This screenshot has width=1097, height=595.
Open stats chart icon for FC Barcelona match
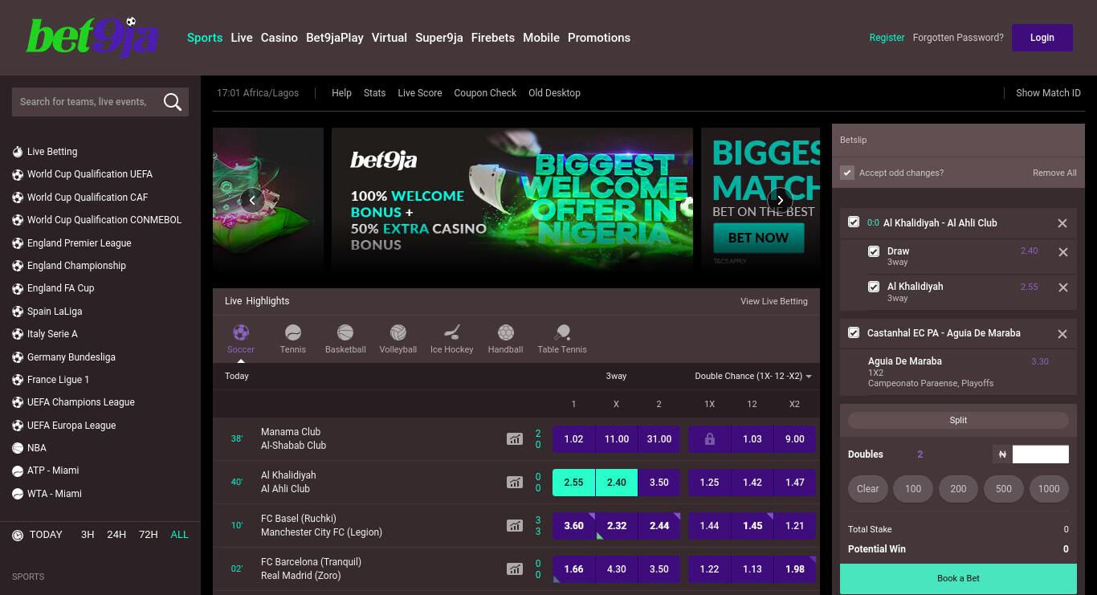(514, 569)
